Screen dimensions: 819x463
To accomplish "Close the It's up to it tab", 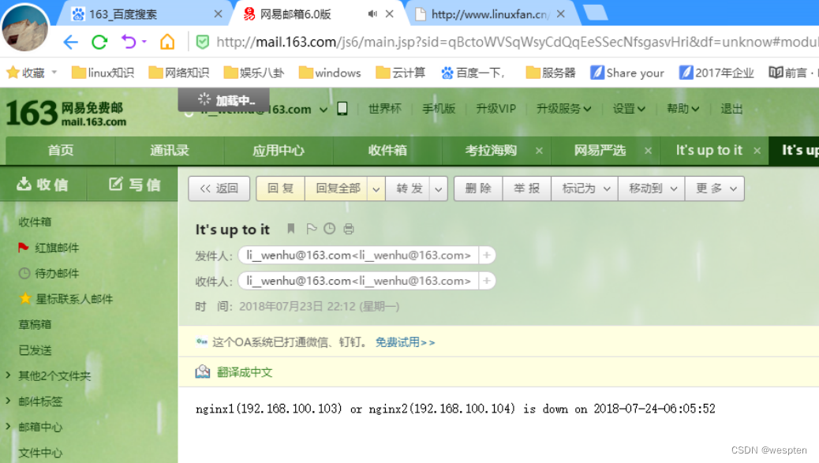I will click(757, 151).
